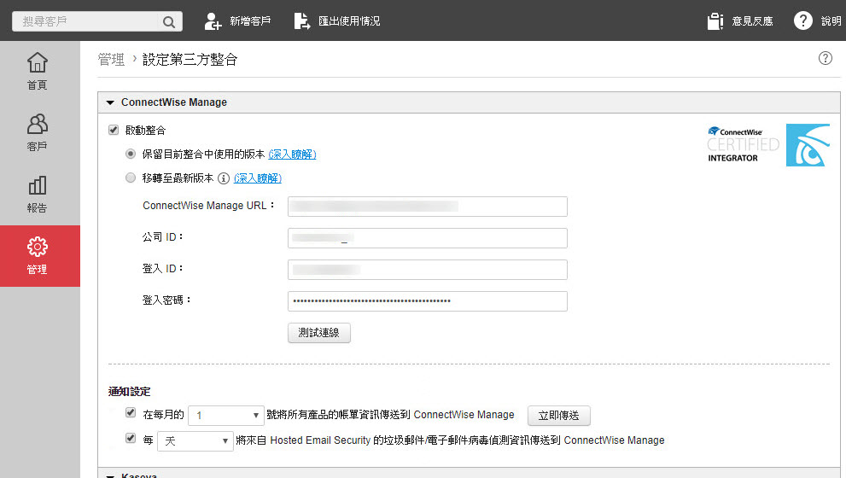Toggle the 啟動整合 checkbox
This screenshot has width=846, height=478.
click(113, 131)
